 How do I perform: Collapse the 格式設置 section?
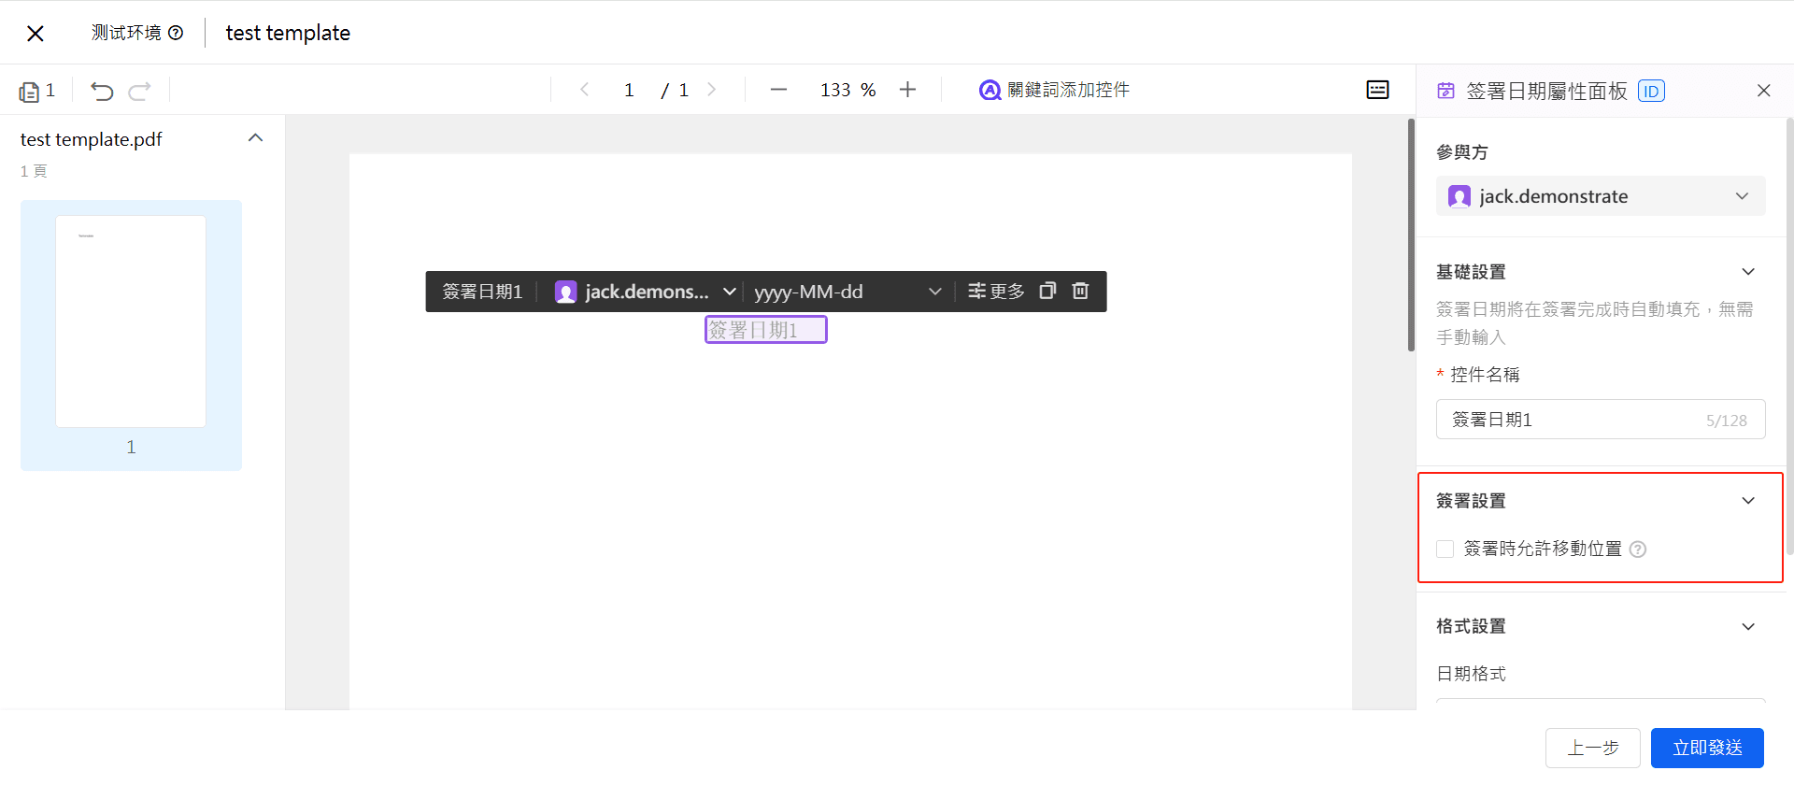click(x=1748, y=627)
